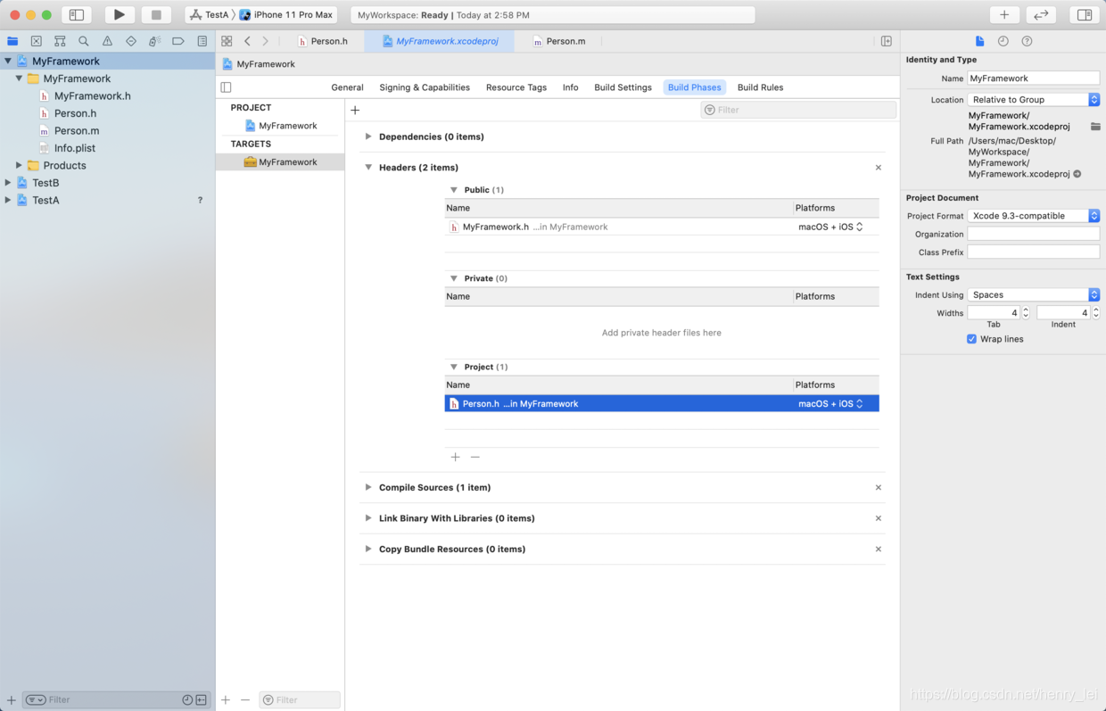Image resolution: width=1106 pixels, height=711 pixels.
Task: Open related items grid menu
Action: click(x=227, y=41)
